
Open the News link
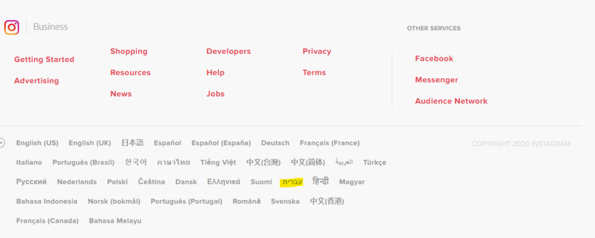point(121,94)
